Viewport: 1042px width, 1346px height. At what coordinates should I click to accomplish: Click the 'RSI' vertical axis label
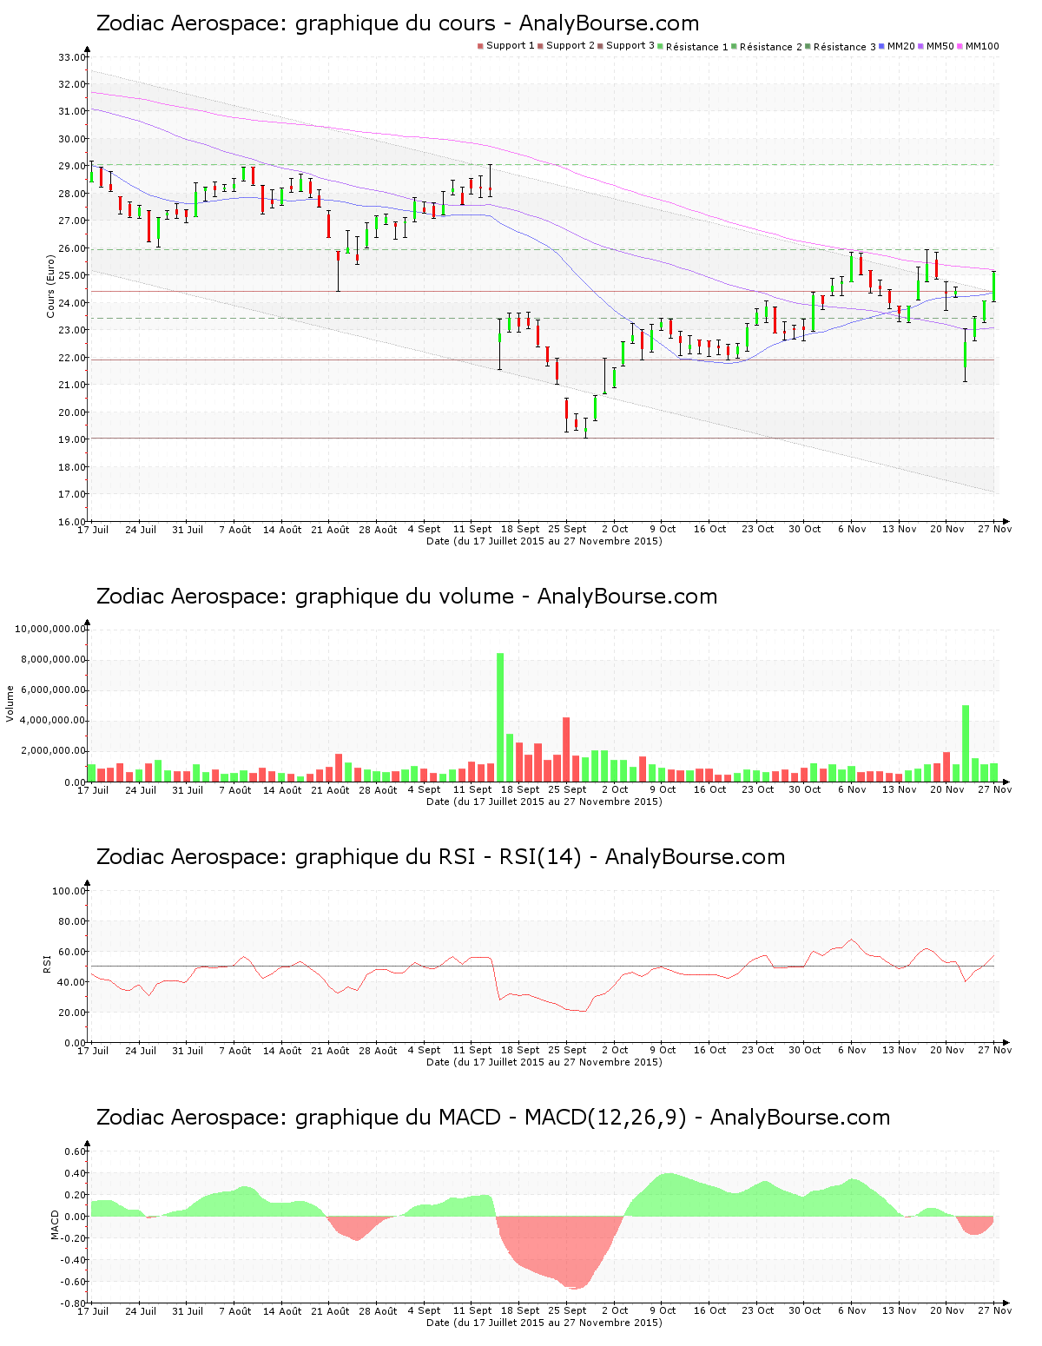47,963
